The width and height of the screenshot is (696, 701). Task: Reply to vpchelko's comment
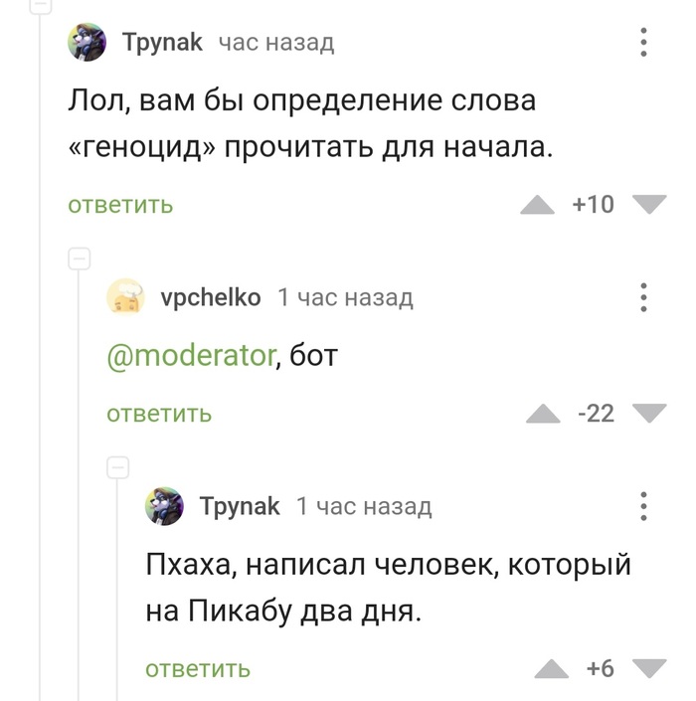[x=159, y=414]
